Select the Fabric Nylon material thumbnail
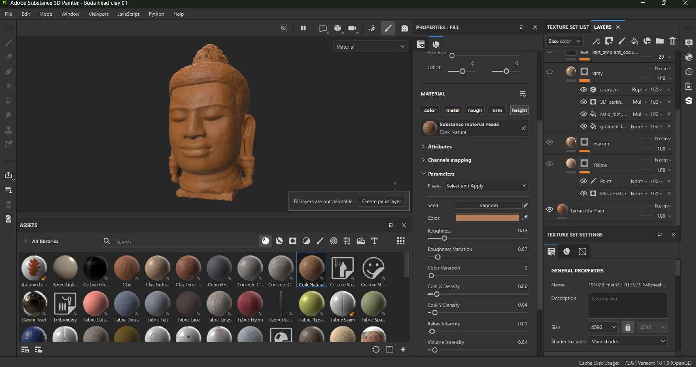The image size is (696, 367). pyautogui.click(x=250, y=303)
